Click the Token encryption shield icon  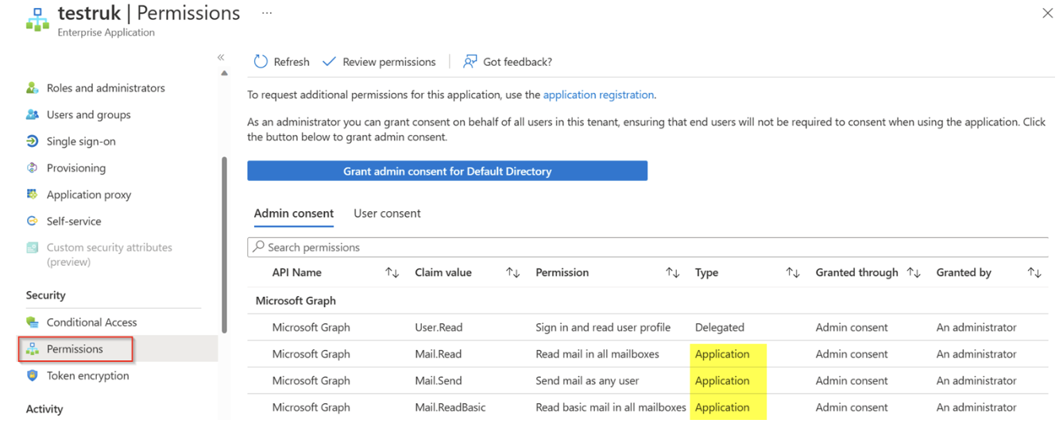33,375
